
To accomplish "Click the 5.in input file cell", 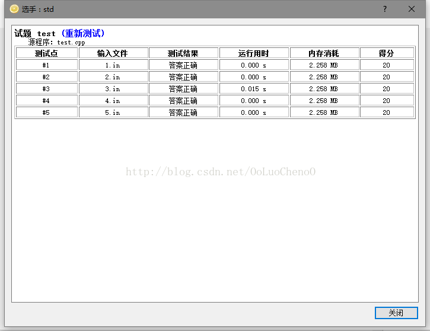I will tap(113, 113).
